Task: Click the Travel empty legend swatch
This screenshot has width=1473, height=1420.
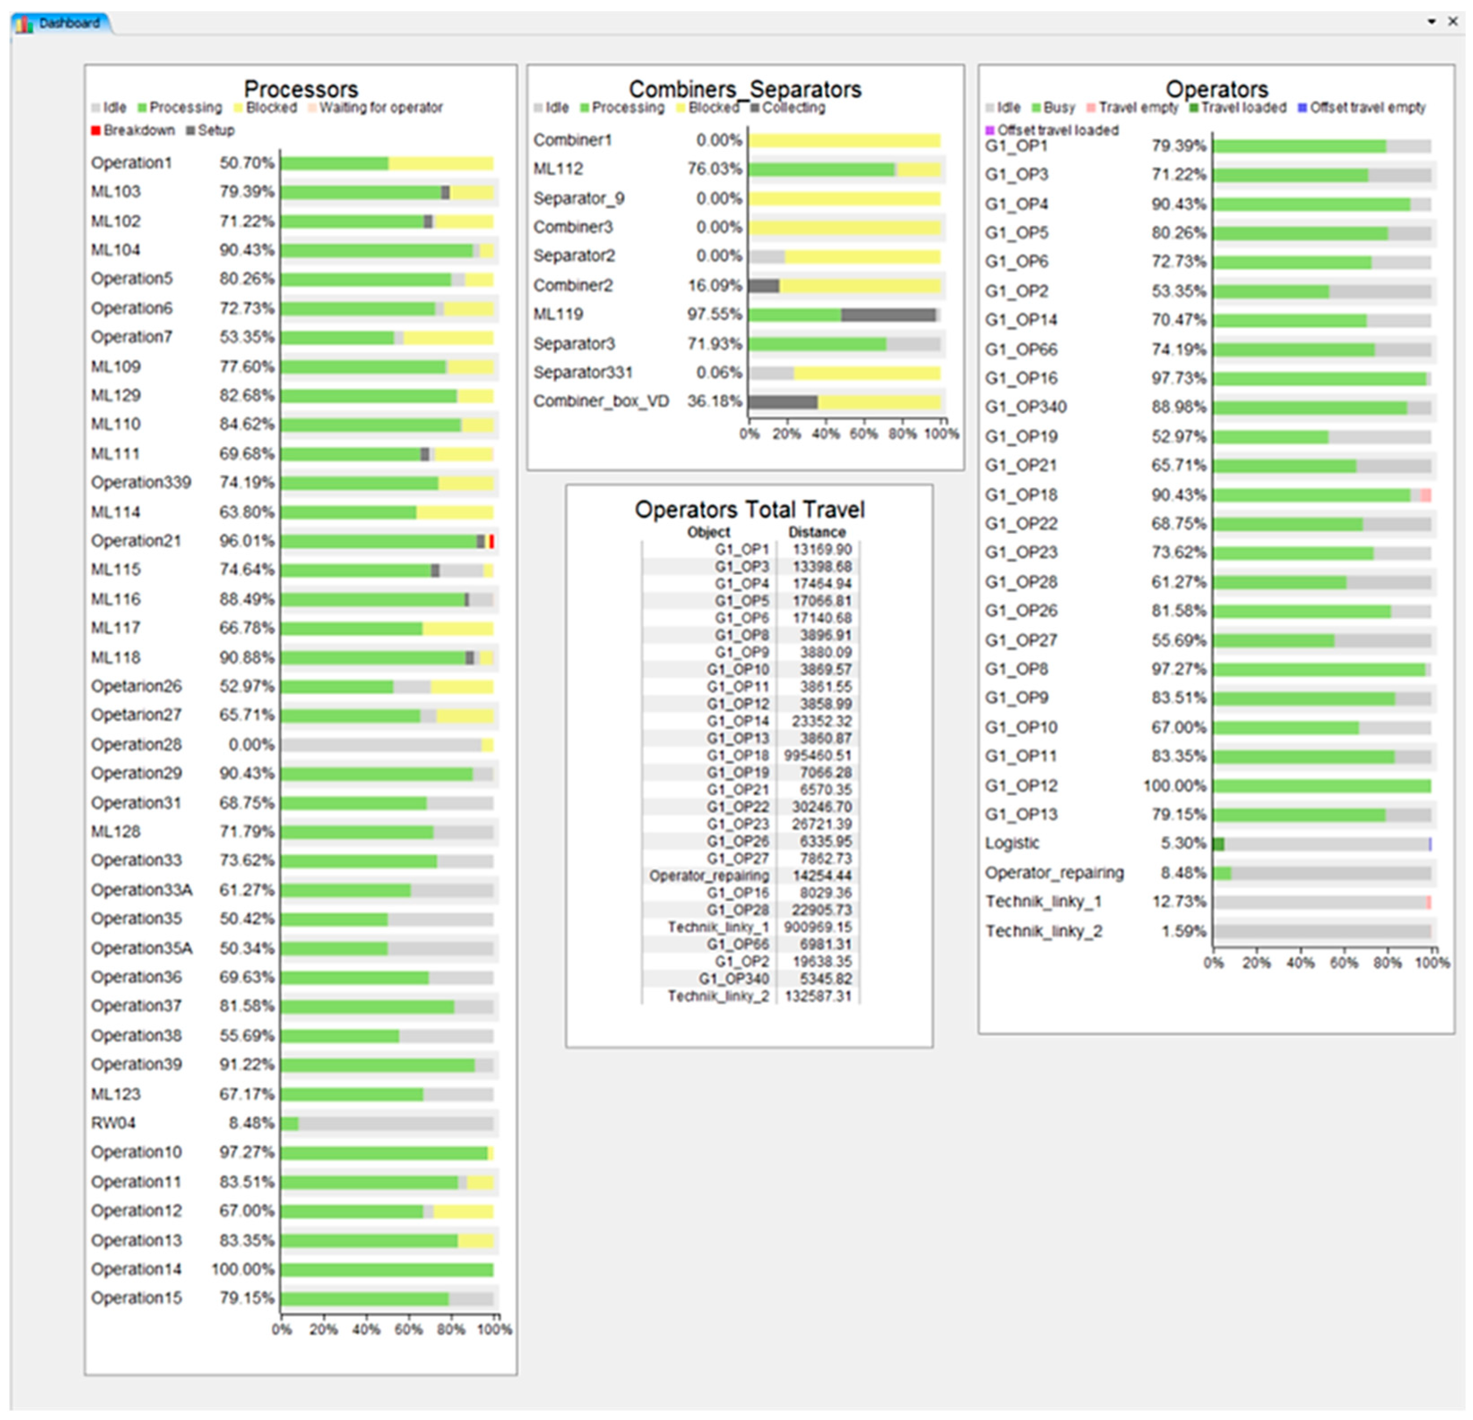Action: 1091,108
